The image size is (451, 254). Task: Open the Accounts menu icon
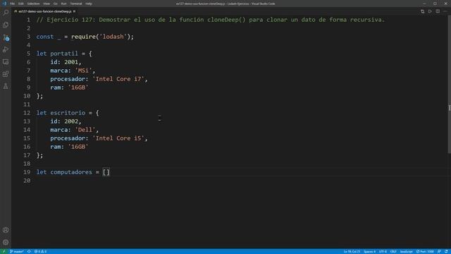click(x=6, y=230)
